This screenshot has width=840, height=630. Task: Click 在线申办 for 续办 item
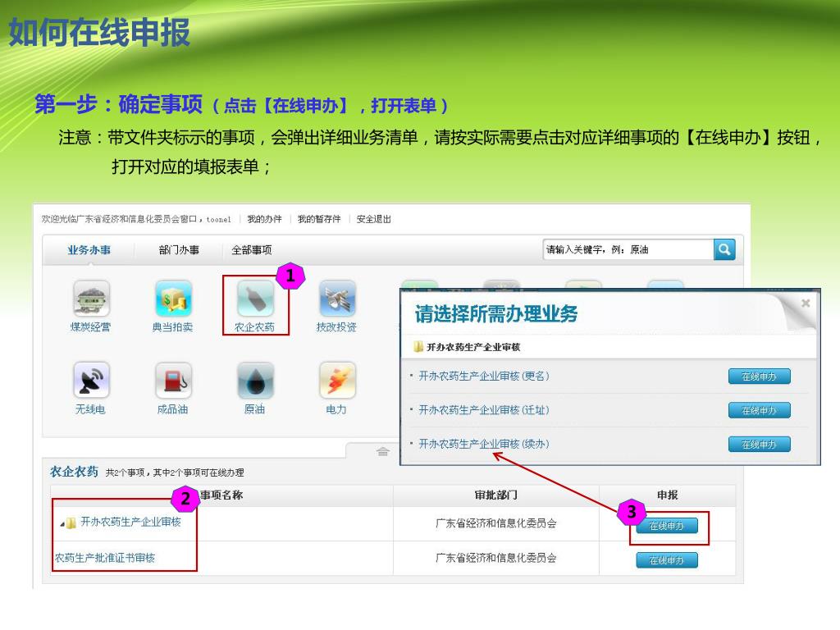759,444
